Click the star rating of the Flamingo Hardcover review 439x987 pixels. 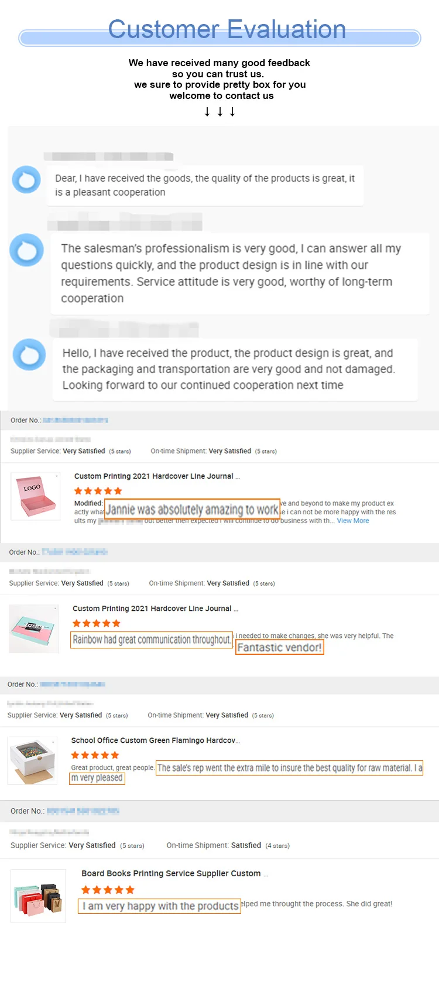[95, 755]
